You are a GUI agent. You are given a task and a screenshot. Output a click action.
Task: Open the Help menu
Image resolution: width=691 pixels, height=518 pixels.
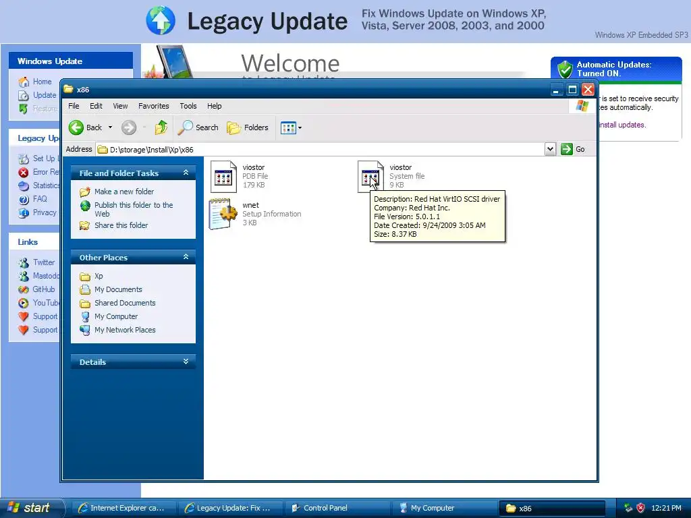pos(214,106)
